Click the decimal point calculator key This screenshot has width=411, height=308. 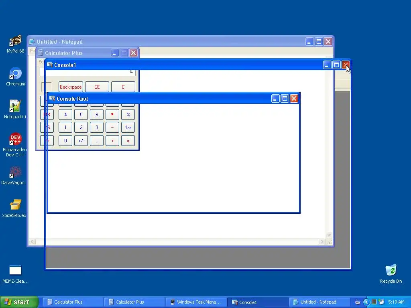[97, 141]
